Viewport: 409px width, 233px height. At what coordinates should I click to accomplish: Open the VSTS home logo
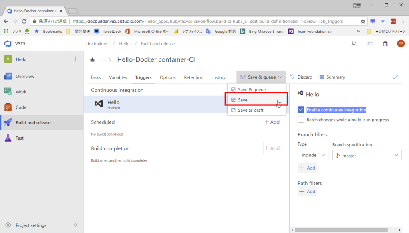[x=8, y=43]
